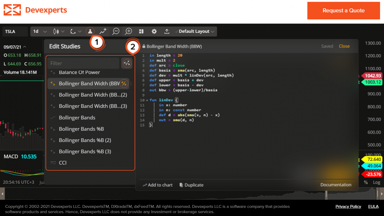Select the add trend line tool

[103, 31]
